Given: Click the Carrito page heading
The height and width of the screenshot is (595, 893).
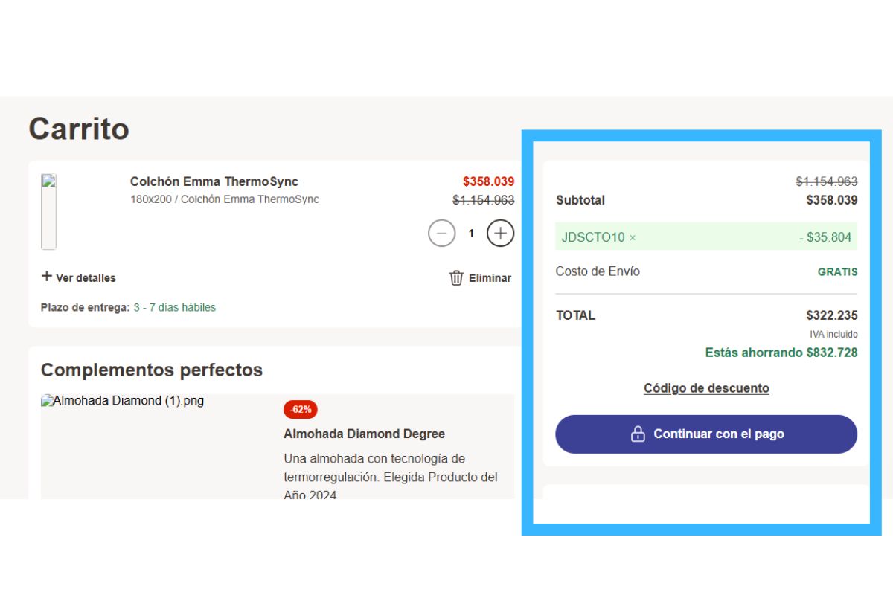Looking at the screenshot, I should pyautogui.click(x=79, y=129).
